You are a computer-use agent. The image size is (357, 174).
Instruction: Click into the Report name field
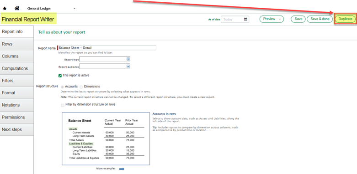click(x=107, y=48)
